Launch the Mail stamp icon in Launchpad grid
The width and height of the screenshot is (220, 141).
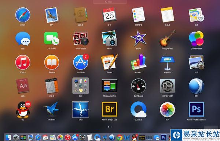(x=52, y=15)
